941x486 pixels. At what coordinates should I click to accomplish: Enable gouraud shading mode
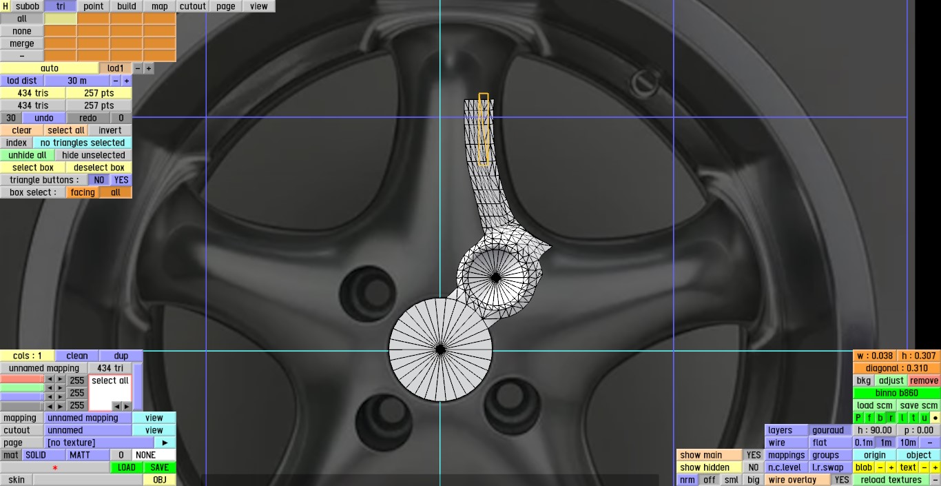(x=831, y=430)
